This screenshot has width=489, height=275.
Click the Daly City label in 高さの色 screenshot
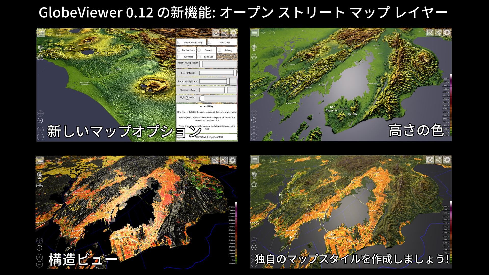tap(353, 114)
